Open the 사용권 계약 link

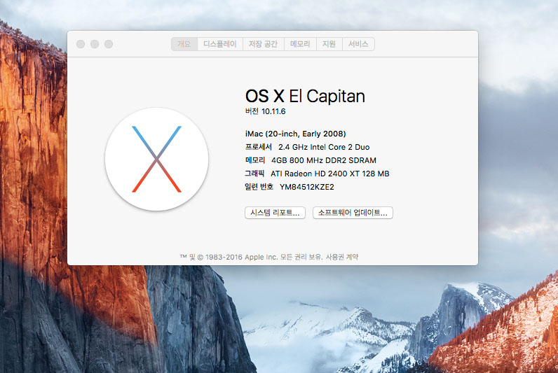tap(342, 257)
